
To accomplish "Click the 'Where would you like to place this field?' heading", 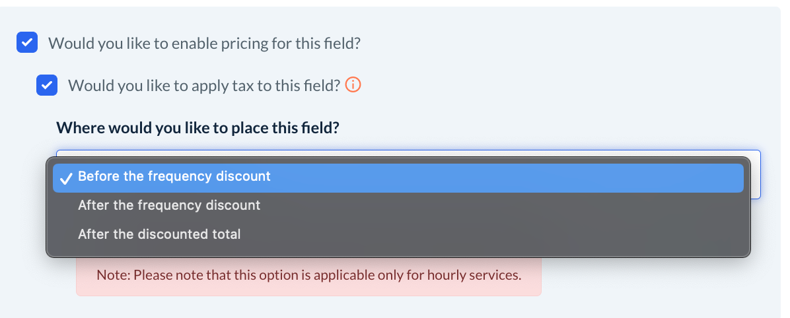I will coord(197,127).
